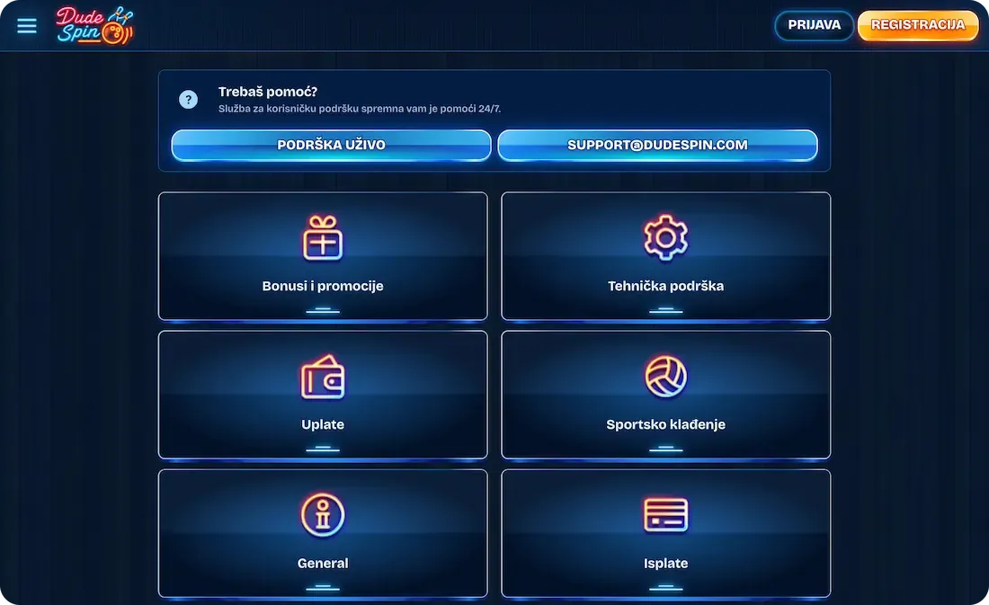Open the General category label

click(x=322, y=564)
